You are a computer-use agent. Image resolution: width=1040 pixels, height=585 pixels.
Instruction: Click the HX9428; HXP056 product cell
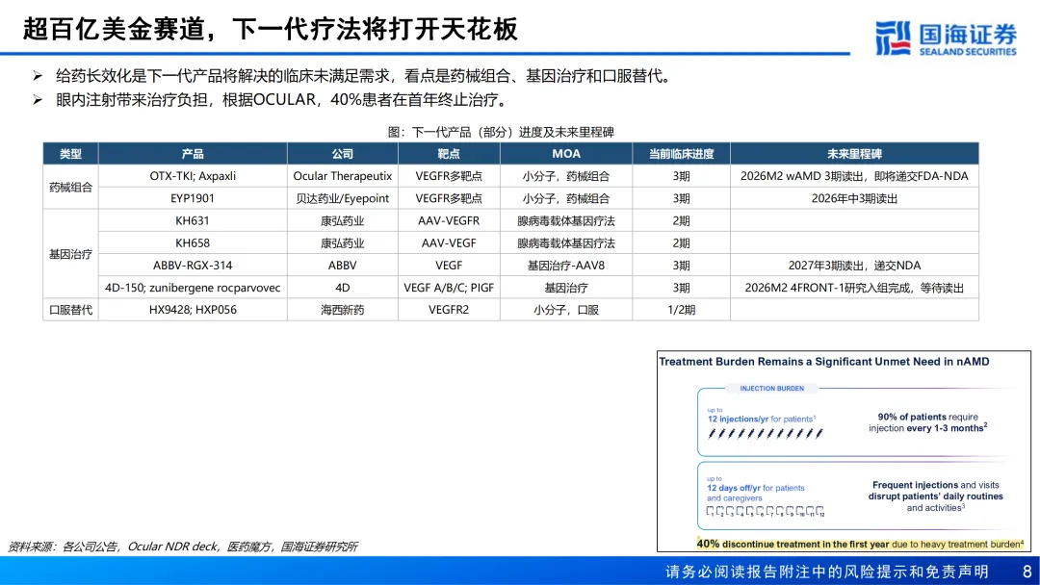(193, 310)
